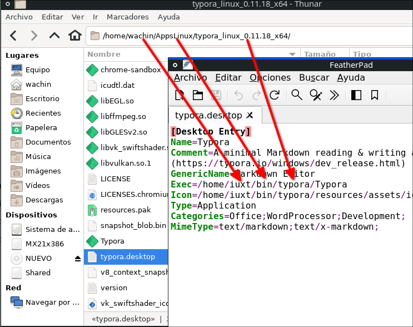
Task: Select libvulkan.so.1 file
Action: click(x=126, y=163)
